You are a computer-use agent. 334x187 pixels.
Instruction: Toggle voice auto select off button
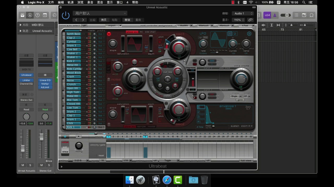(84, 26)
